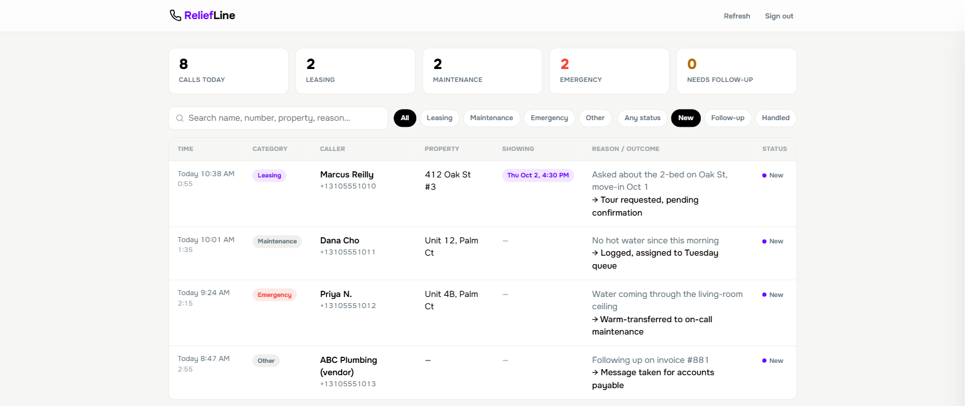Click 'Following up on invoice #881' reason
Image resolution: width=965 pixels, height=406 pixels.
[652, 360]
